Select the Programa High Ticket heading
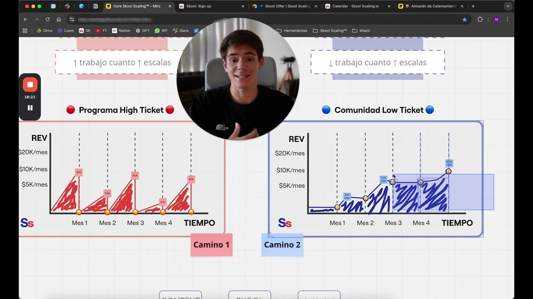533x299 pixels. (120, 110)
